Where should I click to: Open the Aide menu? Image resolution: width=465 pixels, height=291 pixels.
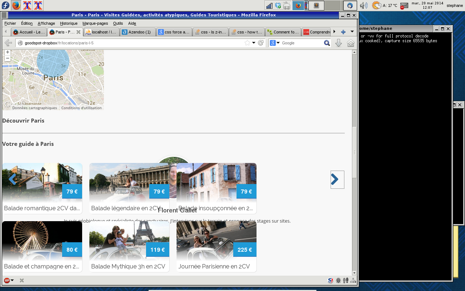point(132,23)
